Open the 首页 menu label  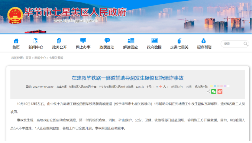coord(16,47)
